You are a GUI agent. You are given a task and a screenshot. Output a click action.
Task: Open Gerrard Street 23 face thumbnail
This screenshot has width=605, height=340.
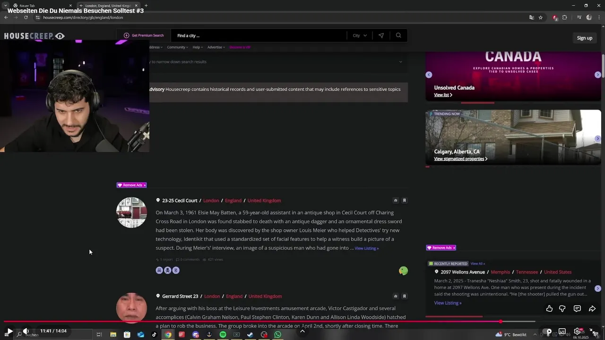[x=131, y=308]
